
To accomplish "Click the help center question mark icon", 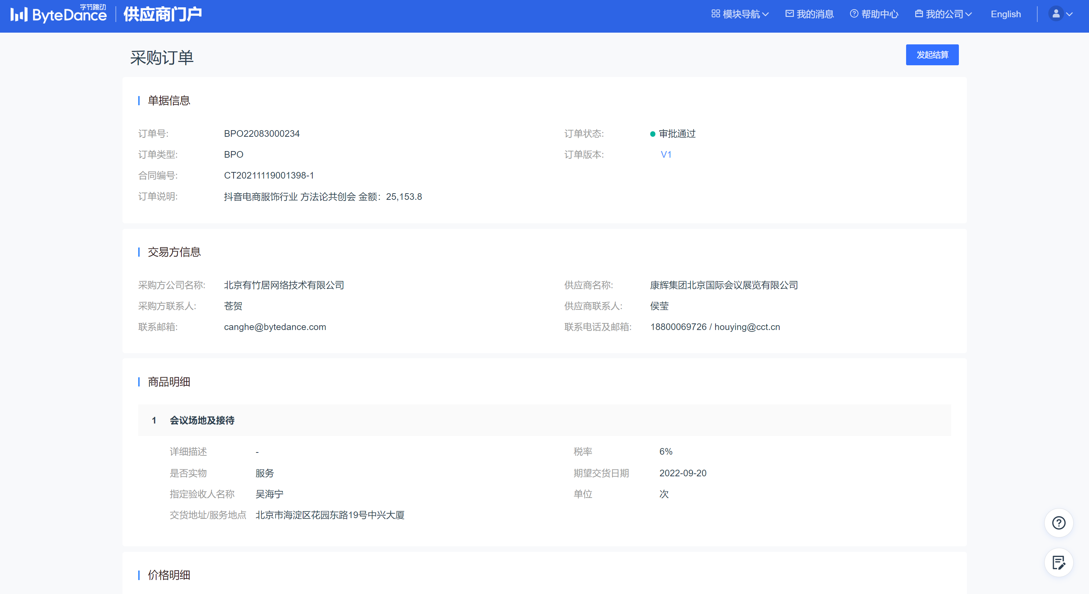I will click(x=854, y=14).
